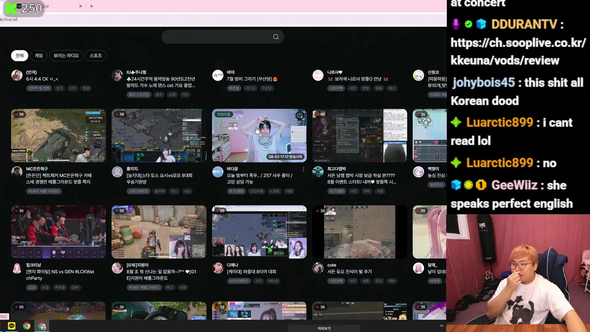Open cute Sudden Attack stream thumbnail
The height and width of the screenshot is (332, 590).
tap(360, 232)
